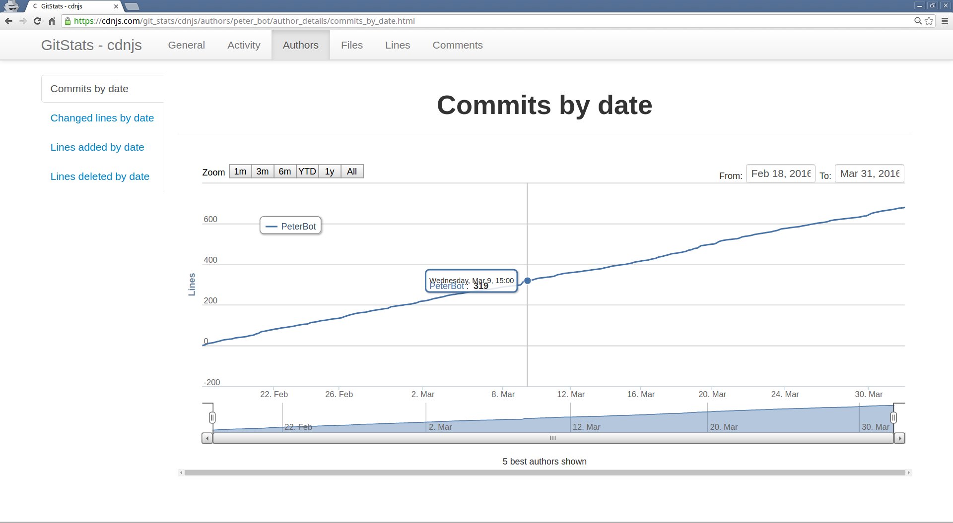
Task: Click the 20. Mar navigator label
Action: point(724,427)
